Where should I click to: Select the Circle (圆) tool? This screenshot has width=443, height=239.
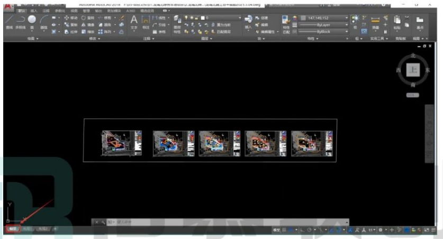tap(32, 22)
